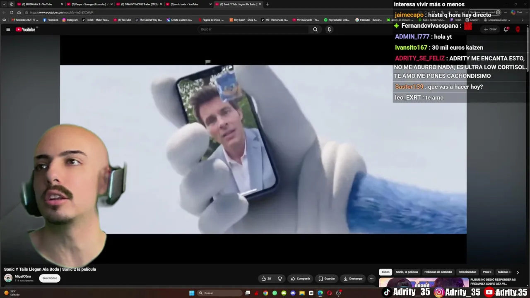Open the 'Reproductor web...' Spotify bookmark
This screenshot has height=298, width=530.
tap(337, 20)
